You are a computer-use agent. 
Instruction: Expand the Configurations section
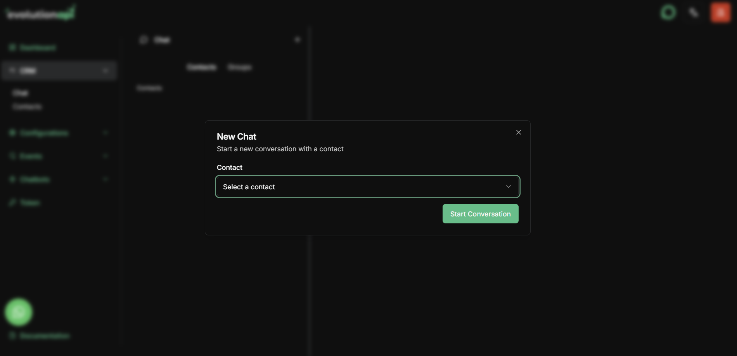pyautogui.click(x=105, y=133)
